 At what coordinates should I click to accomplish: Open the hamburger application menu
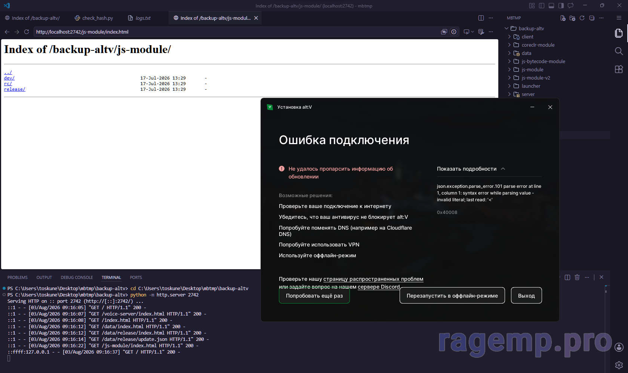[619, 18]
